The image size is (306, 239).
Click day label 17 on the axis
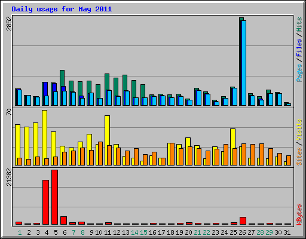(161, 232)
